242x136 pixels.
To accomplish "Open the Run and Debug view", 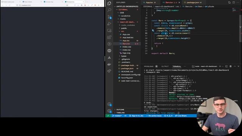I will click(x=109, y=23).
